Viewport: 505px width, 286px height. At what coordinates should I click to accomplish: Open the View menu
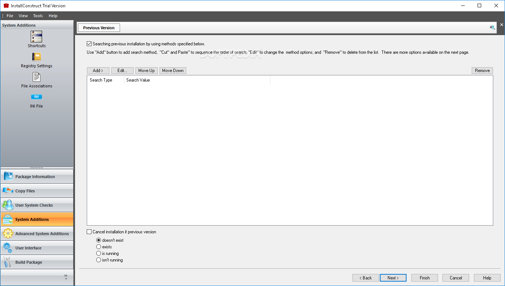click(23, 16)
